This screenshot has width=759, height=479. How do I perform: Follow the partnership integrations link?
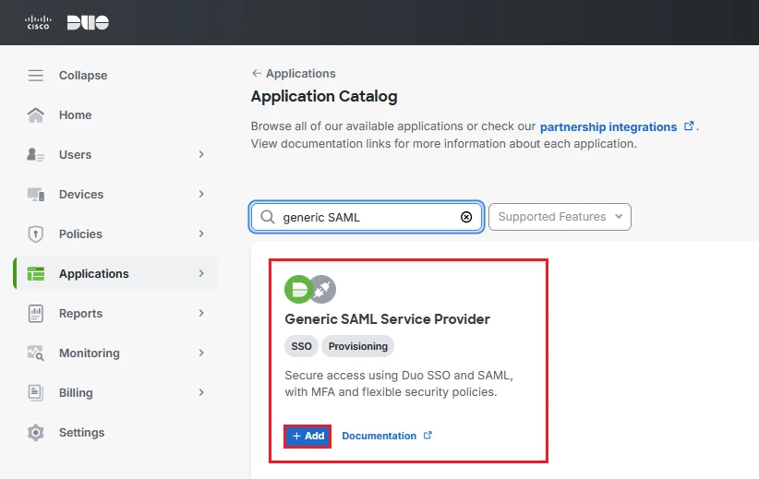coord(608,126)
